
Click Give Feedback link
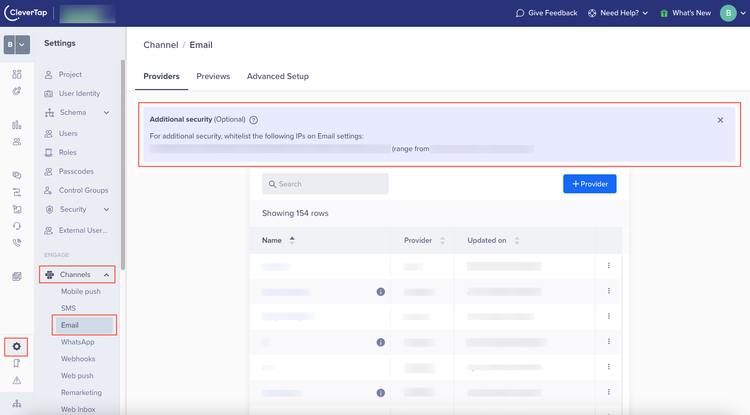[546, 13]
